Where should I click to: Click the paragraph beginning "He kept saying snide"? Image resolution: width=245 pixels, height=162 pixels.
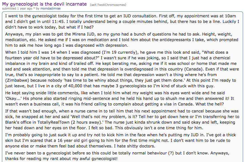(x=119, y=98)
